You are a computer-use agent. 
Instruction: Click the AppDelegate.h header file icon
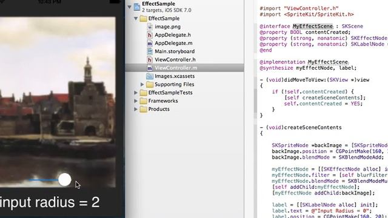[x=150, y=35]
